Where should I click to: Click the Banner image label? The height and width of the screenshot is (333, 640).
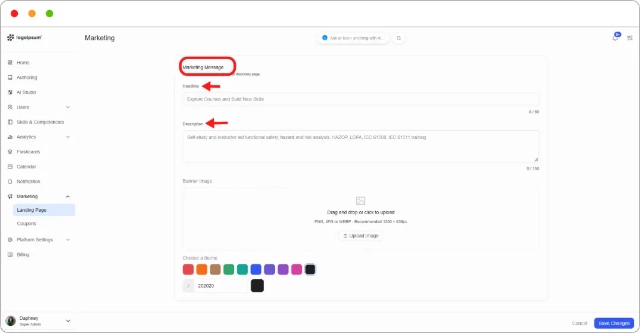tap(197, 181)
